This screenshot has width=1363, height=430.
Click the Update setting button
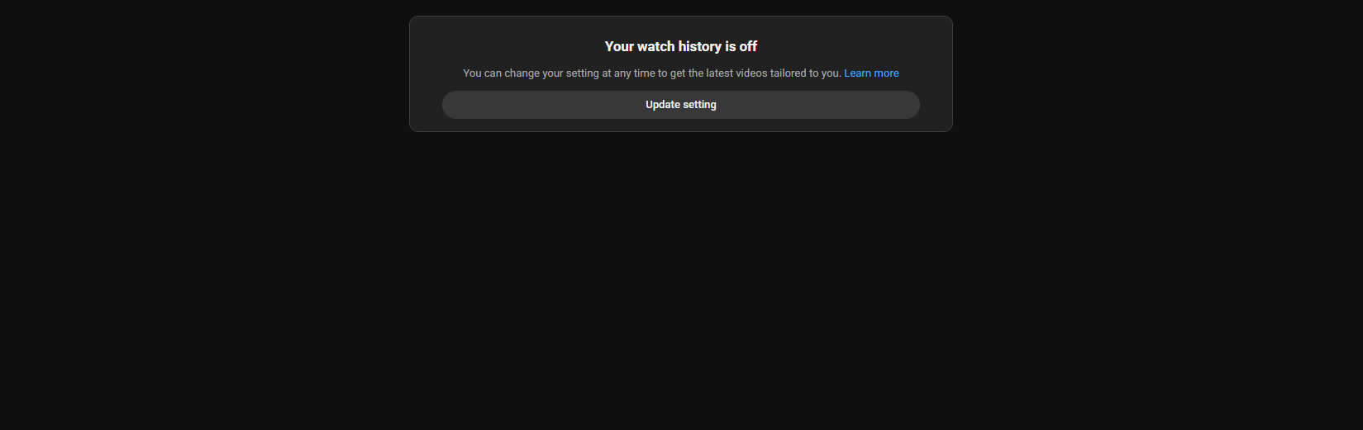(x=680, y=105)
